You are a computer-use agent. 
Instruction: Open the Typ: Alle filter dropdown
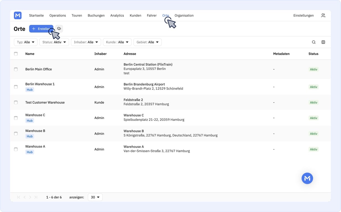[25, 42]
